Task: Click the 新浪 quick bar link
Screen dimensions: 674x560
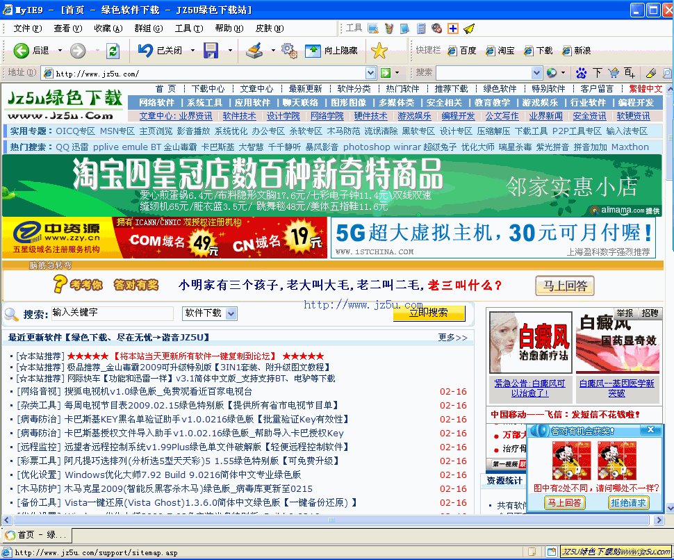Action: point(577,51)
